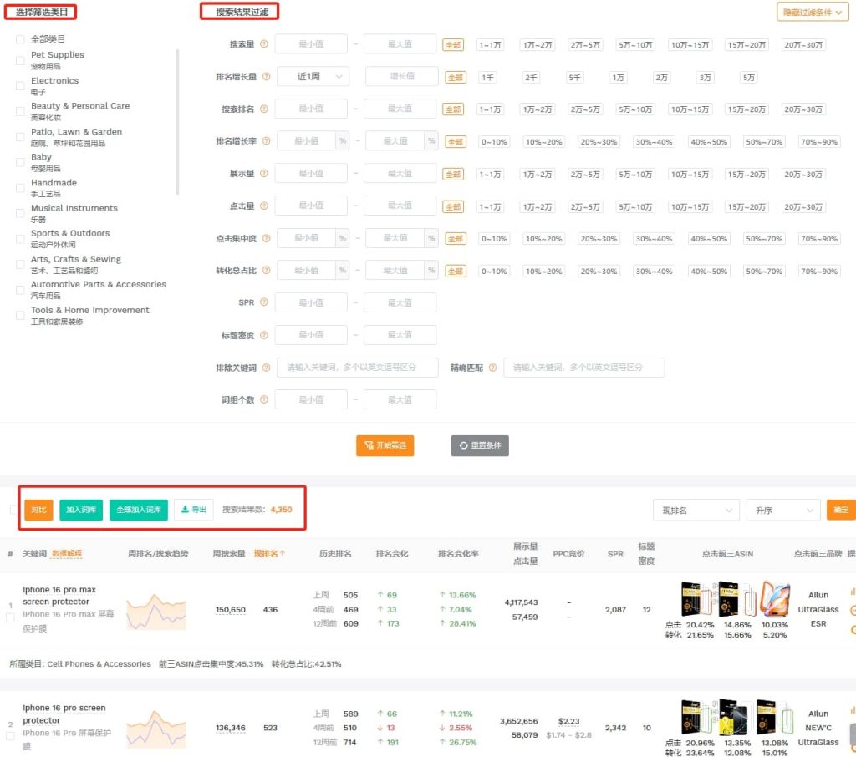Click the help icon next to 排名增长量
The width and height of the screenshot is (856, 757).
point(266,77)
